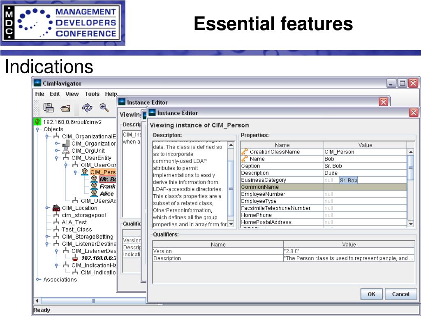Select cim_storagepool in the tree

point(84,215)
